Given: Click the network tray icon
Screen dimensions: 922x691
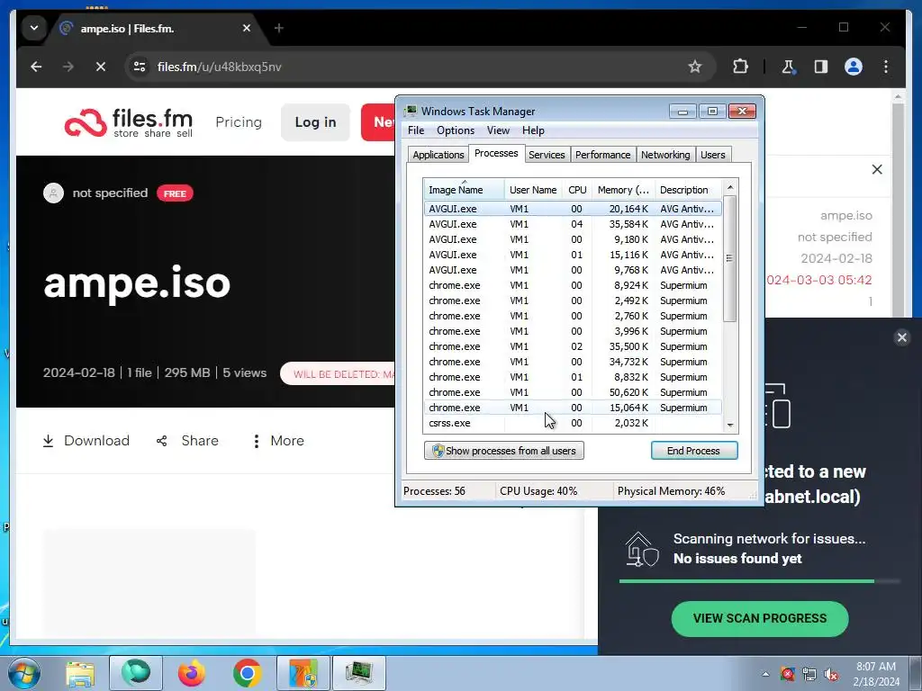Looking at the screenshot, I should (x=809, y=674).
